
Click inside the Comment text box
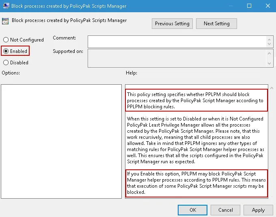coord(177,42)
